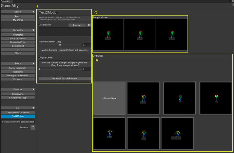The height and width of the screenshot is (153, 234).
Task: Click the Motion Duration slider
Action: point(60,44)
